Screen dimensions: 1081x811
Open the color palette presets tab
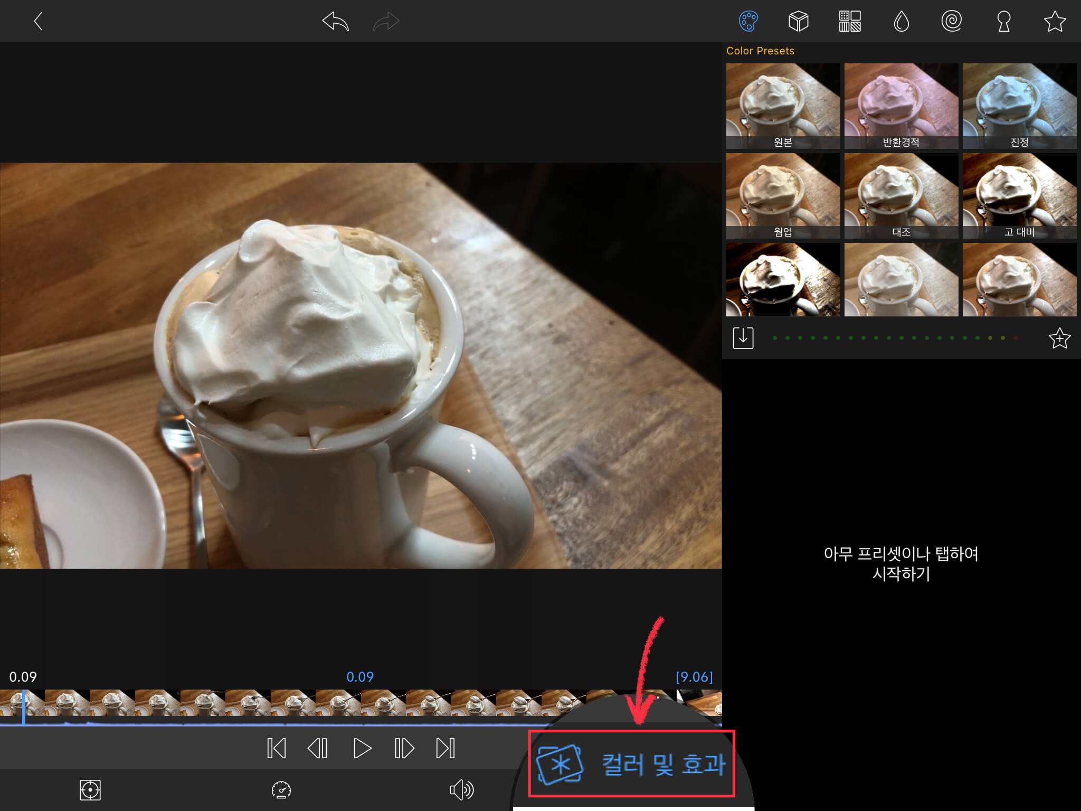pyautogui.click(x=748, y=22)
